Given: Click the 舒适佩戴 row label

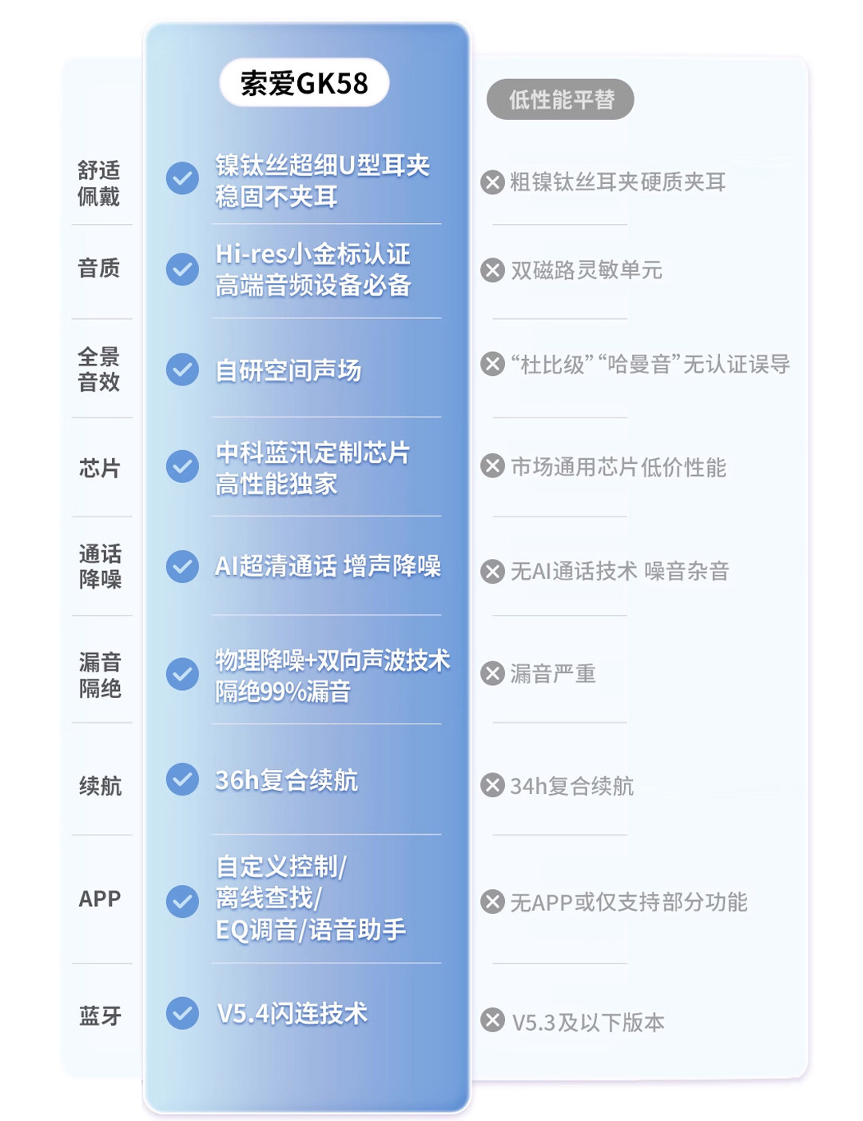Looking at the screenshot, I should point(99,183).
